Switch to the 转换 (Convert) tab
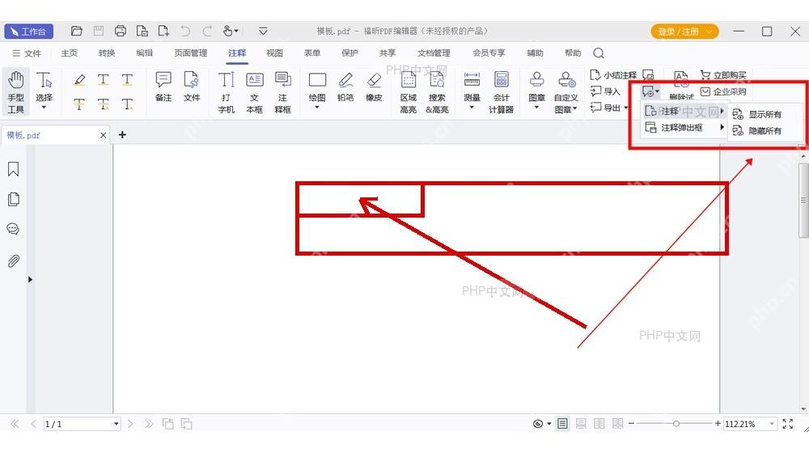The height and width of the screenshot is (453, 809). (x=107, y=53)
